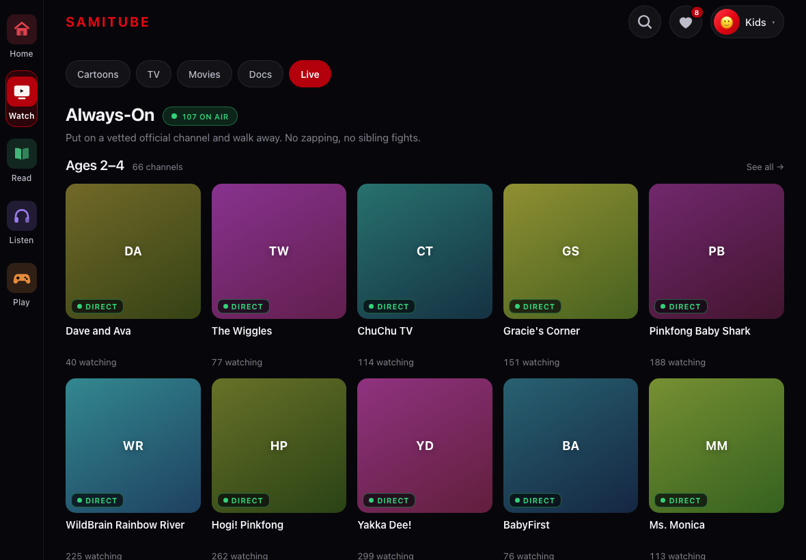Switch to the Docs tab
The height and width of the screenshot is (560, 806).
click(260, 74)
